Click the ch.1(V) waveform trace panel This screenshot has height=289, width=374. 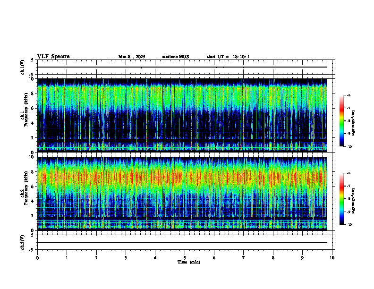click(185, 67)
